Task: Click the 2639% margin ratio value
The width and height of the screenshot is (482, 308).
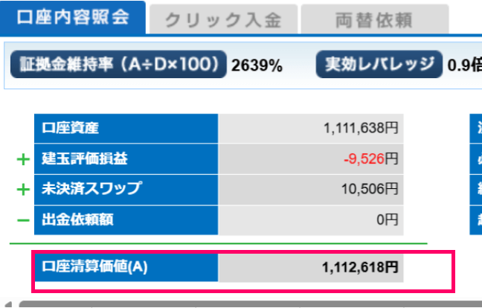Action: click(257, 65)
